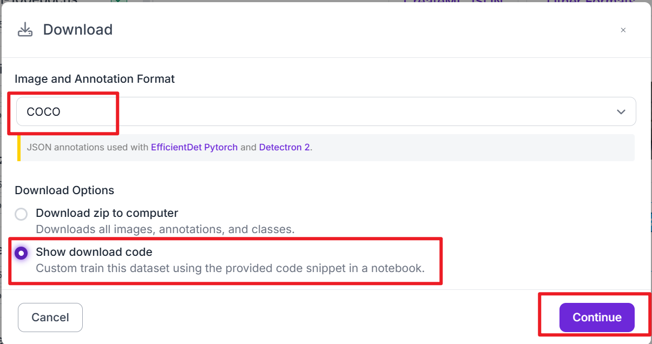Click the 'Show download code' label text

94,252
